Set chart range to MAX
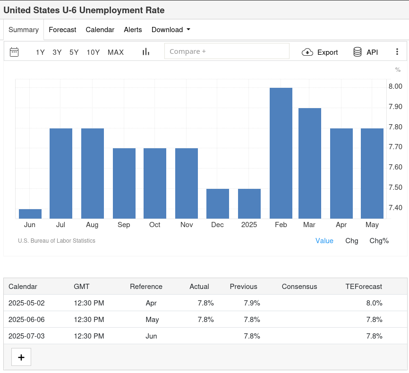This screenshot has height=373, width=409. 116,52
